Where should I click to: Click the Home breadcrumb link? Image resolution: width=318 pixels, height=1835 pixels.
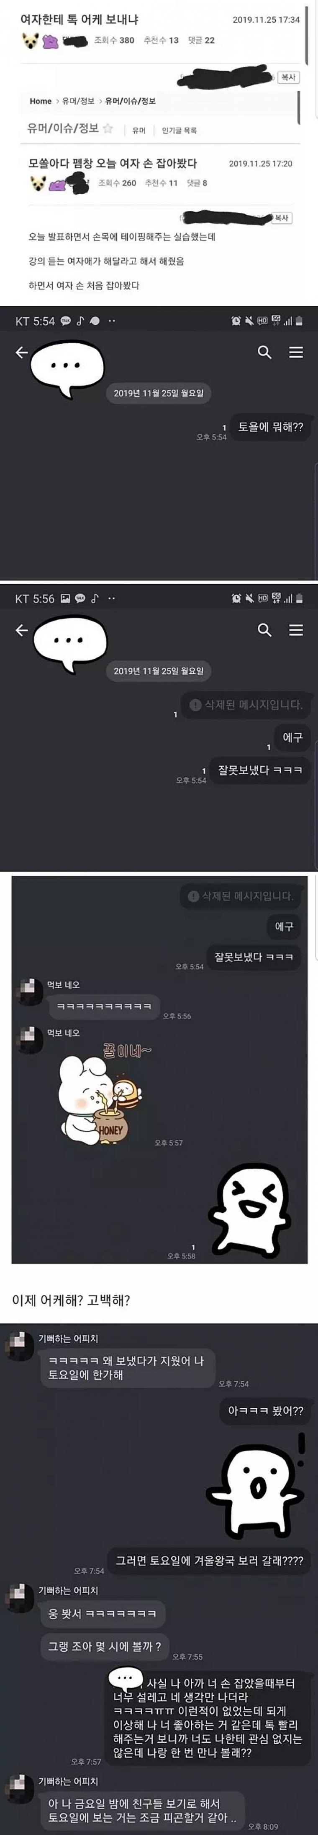pyautogui.click(x=41, y=101)
